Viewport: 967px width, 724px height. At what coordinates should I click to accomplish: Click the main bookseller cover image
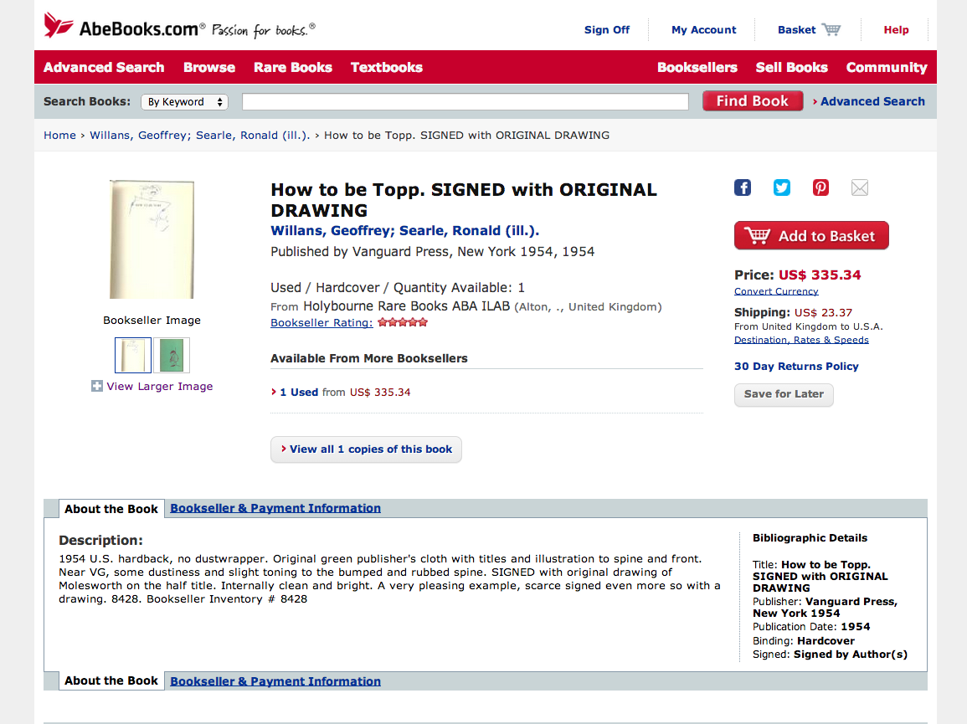tap(152, 239)
